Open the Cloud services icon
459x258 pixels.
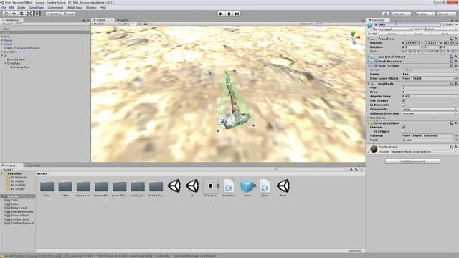386,14
